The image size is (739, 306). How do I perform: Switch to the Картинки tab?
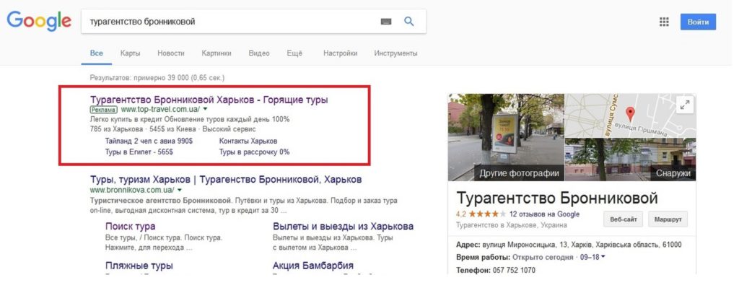tap(217, 53)
